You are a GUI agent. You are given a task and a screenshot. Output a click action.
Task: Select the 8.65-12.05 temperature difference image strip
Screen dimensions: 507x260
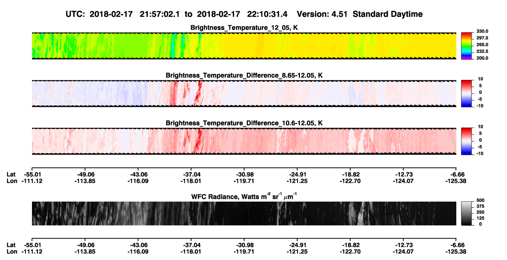[244, 93]
